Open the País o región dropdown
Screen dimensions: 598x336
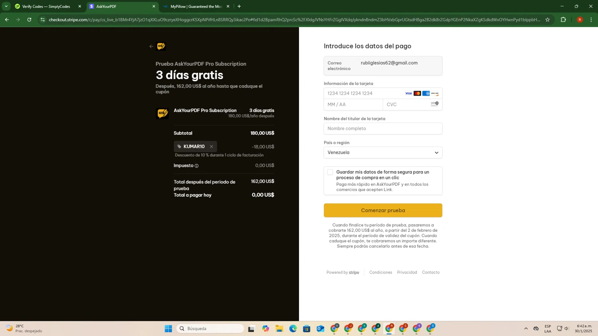coord(383,152)
